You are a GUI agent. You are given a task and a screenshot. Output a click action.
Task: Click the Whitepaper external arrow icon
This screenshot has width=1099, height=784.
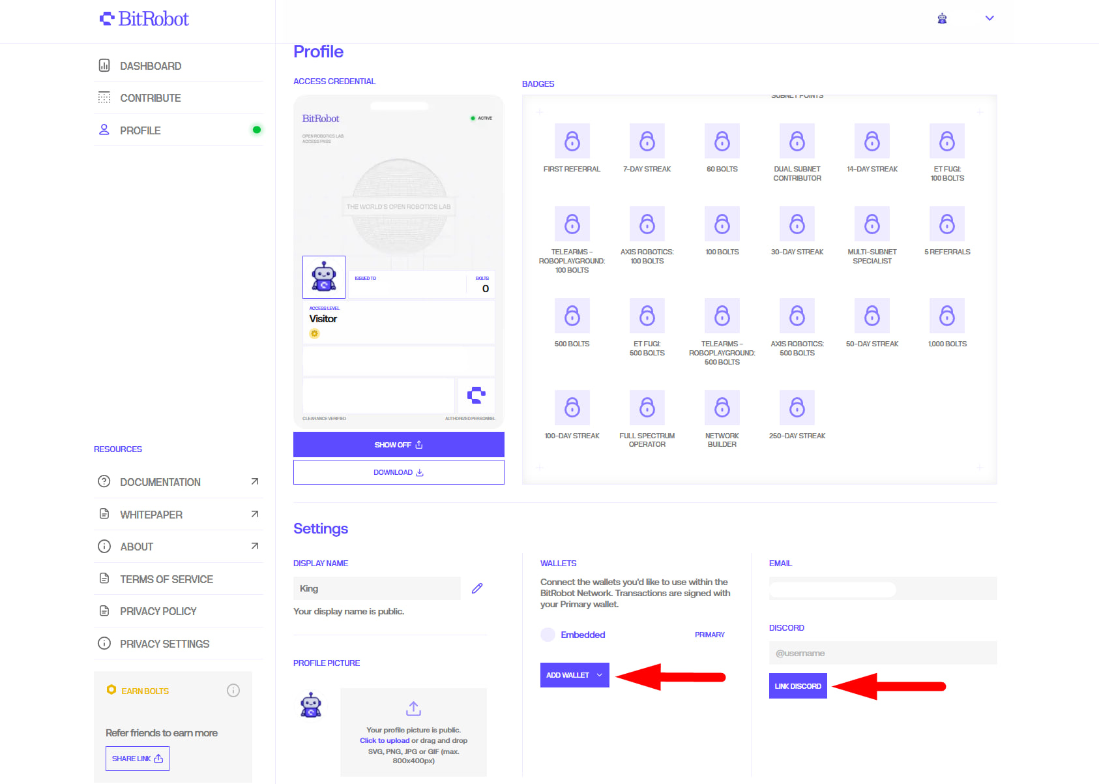click(x=255, y=514)
